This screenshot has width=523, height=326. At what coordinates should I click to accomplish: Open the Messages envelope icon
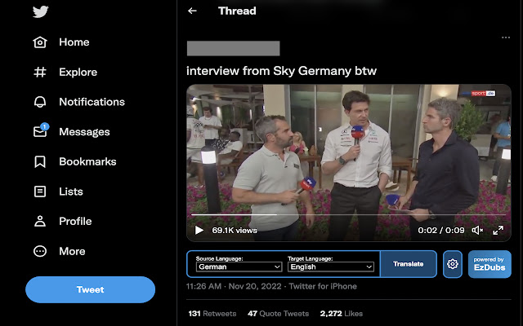(x=41, y=130)
